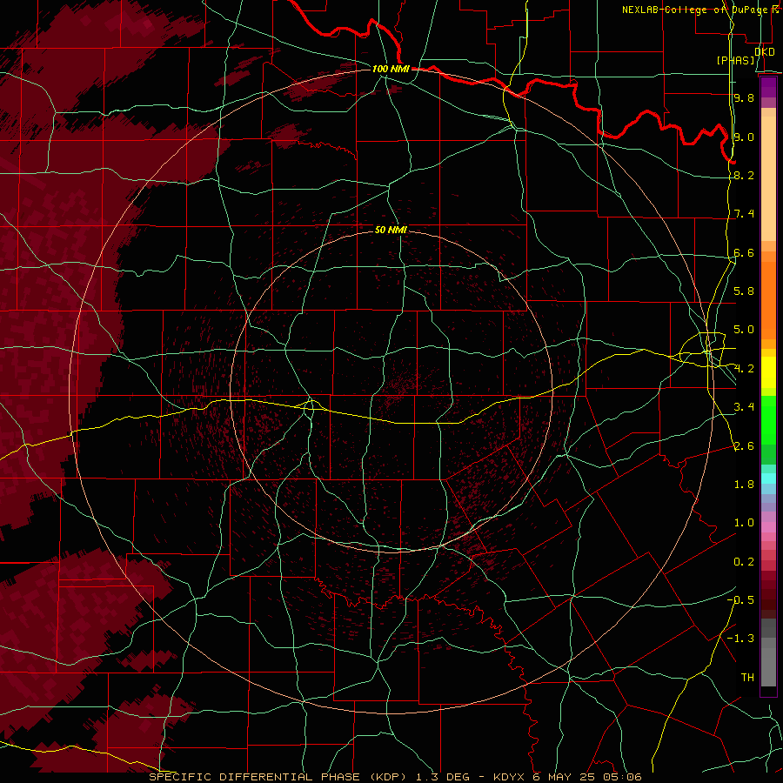Viewport: 783px width, 783px height.
Task: Click the -1.3 scale value
Action: (x=740, y=639)
